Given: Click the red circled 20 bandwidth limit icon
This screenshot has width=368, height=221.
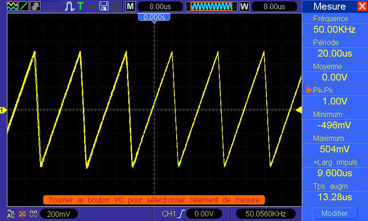Looking at the screenshot, I should (x=22, y=214).
